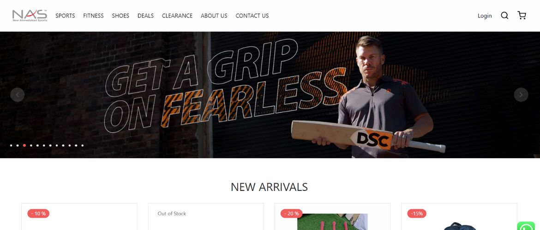The height and width of the screenshot is (230, 540).
Task: Open the shopping cart icon
Action: pos(522,15)
